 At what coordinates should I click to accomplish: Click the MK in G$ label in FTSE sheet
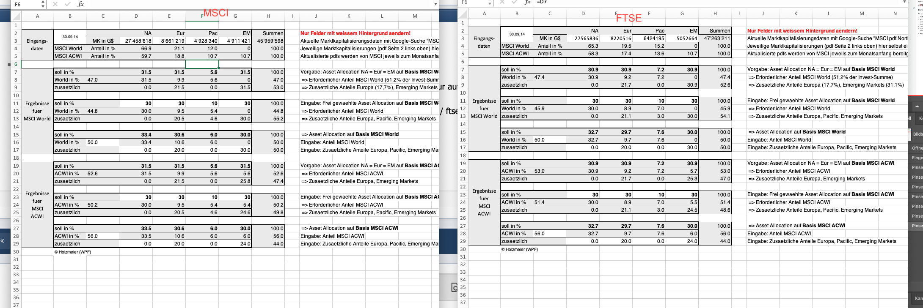click(x=550, y=38)
